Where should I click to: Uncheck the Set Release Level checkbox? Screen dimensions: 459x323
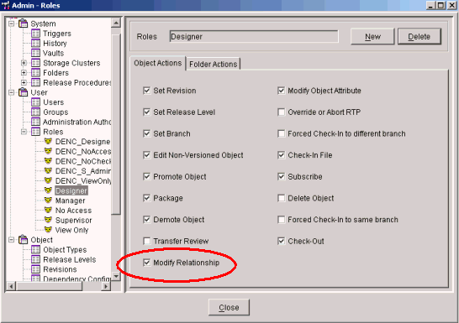click(x=146, y=112)
